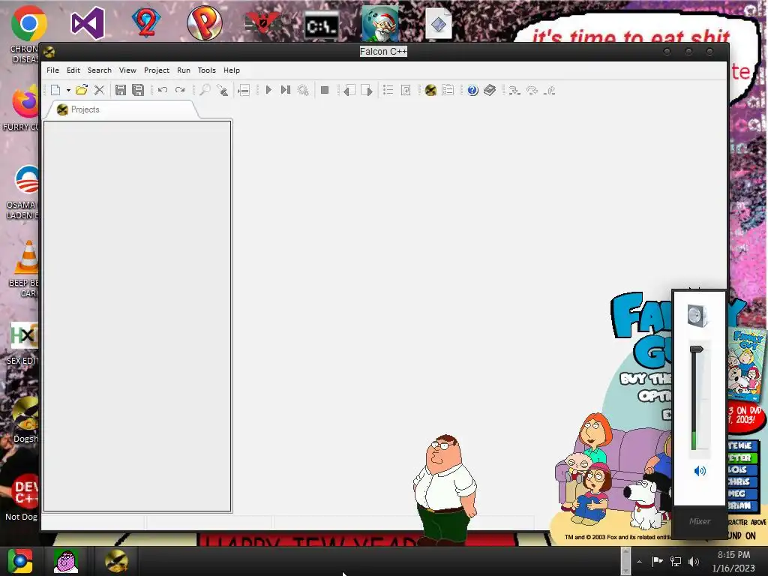This screenshot has width=768, height=576.
Task: Open a file using folder icon
Action: (x=82, y=90)
